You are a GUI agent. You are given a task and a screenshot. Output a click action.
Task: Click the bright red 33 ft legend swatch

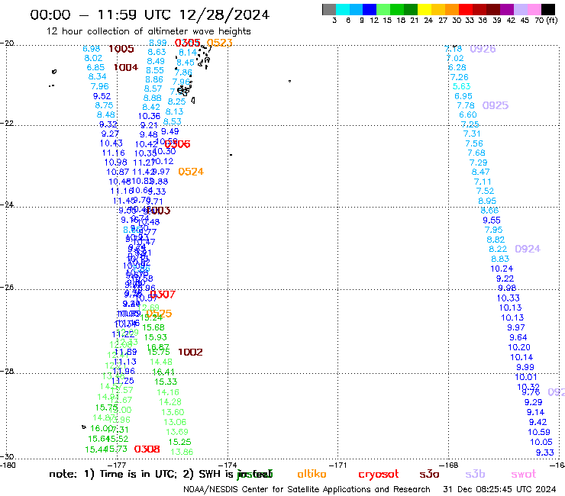click(466, 9)
